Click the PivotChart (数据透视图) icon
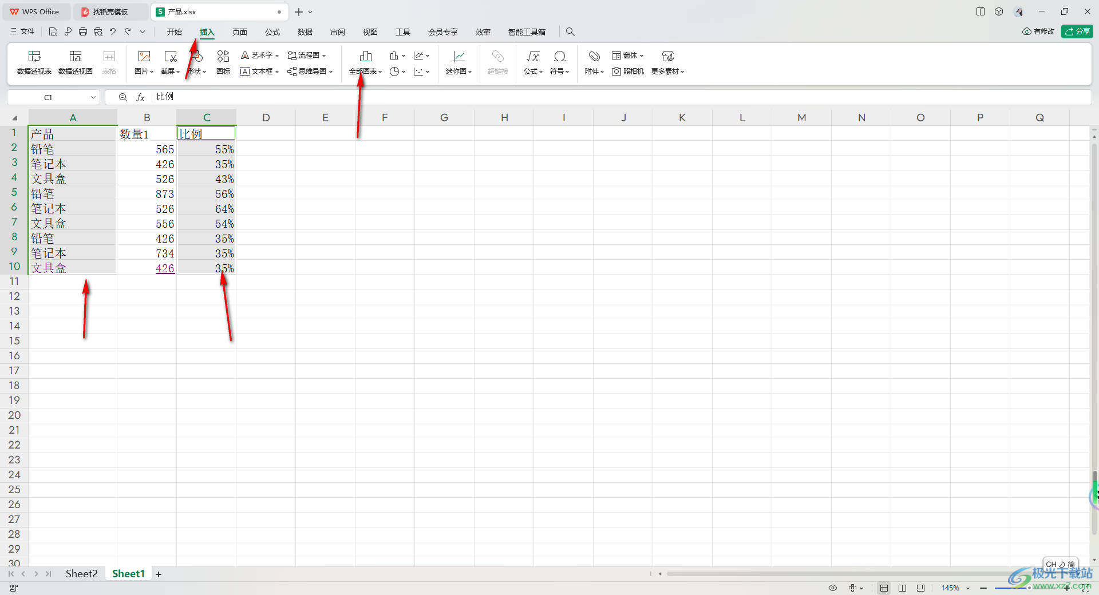Image resolution: width=1099 pixels, height=595 pixels. (76, 56)
